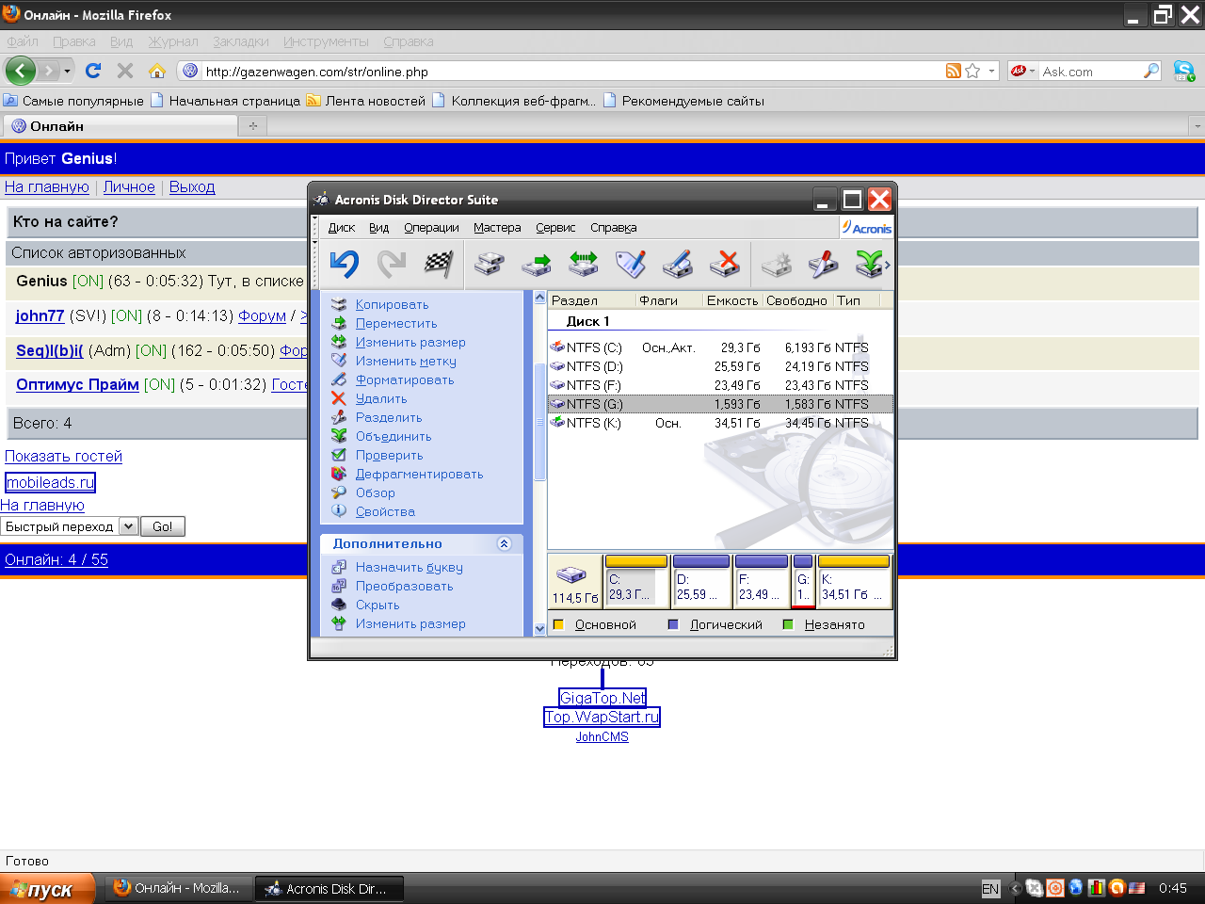Expand the Acronis toolbar overflow chevron
This screenshot has width=1205, height=904.
887,265
